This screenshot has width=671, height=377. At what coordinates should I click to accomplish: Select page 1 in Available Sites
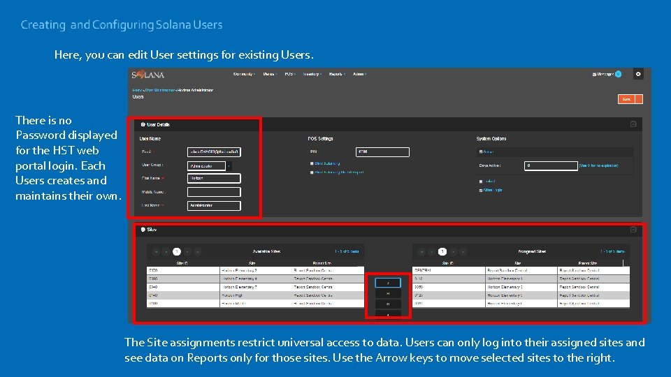(x=177, y=252)
